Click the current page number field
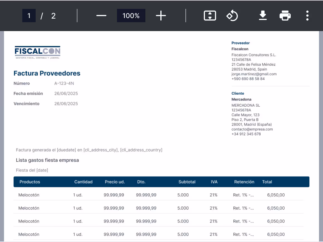 tap(29, 16)
